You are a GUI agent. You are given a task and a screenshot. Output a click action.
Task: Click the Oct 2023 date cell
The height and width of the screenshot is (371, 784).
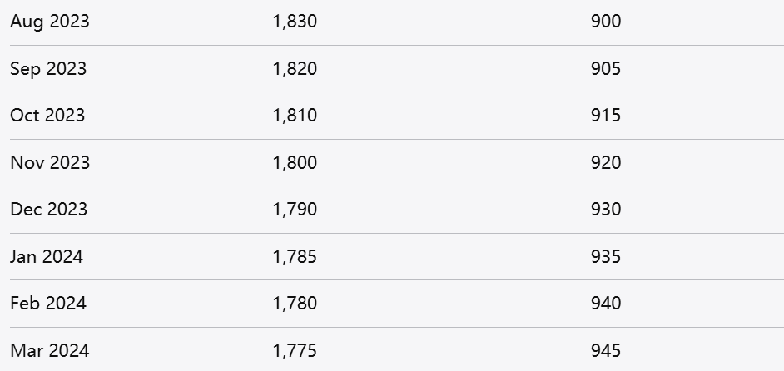(x=47, y=115)
